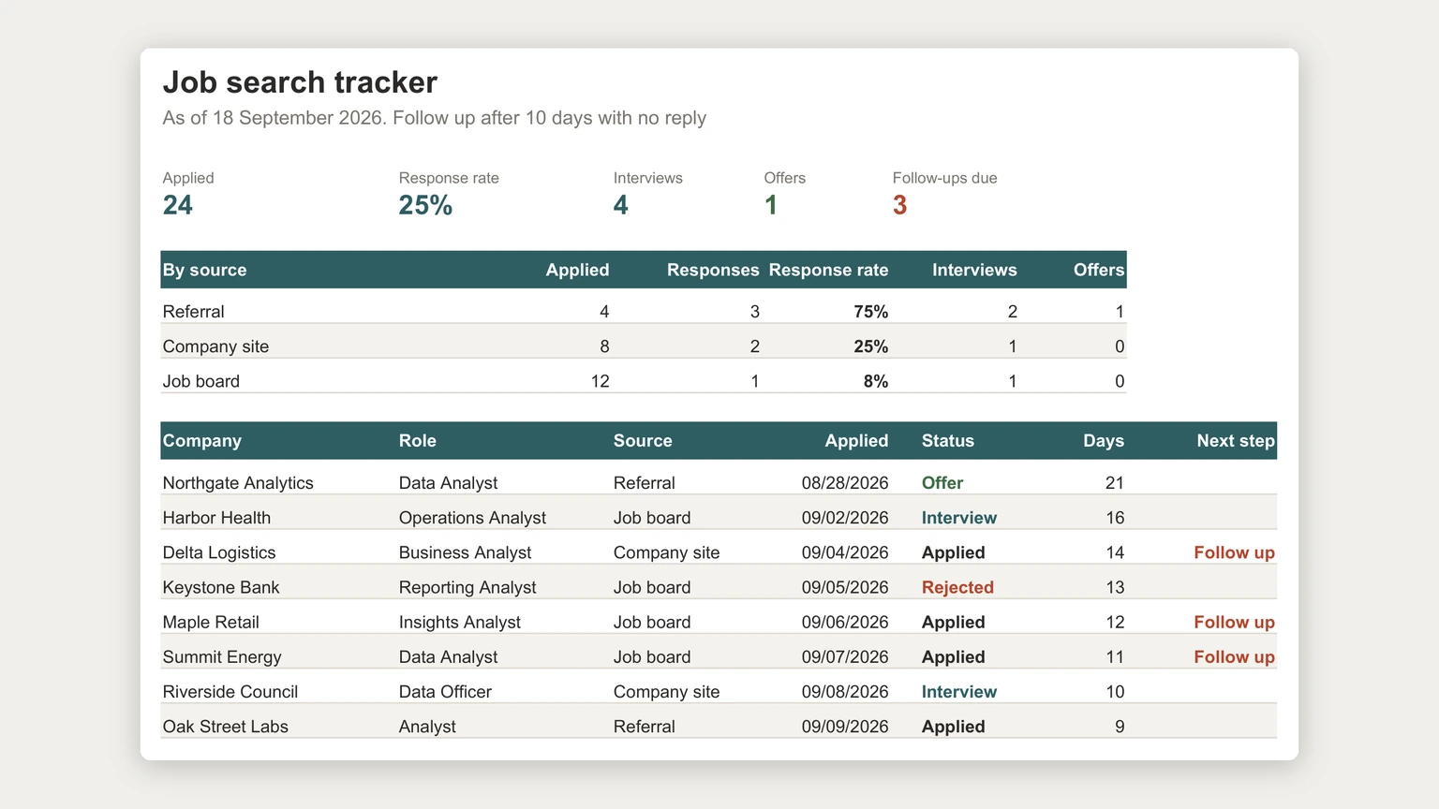
Task: Click the Company column header
Action: 202,440
